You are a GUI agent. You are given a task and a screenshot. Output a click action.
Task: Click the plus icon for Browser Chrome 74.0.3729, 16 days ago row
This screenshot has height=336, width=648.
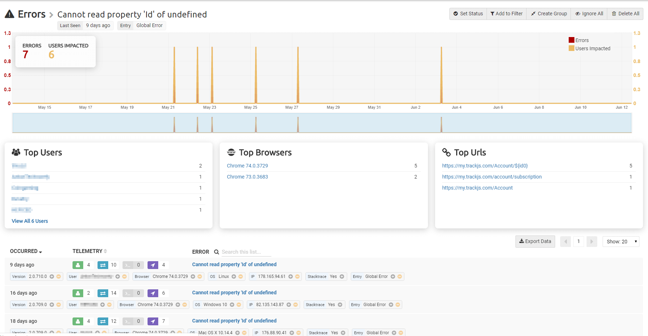click(x=178, y=305)
